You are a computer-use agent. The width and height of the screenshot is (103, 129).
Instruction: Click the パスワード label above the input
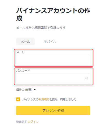point(23,71)
